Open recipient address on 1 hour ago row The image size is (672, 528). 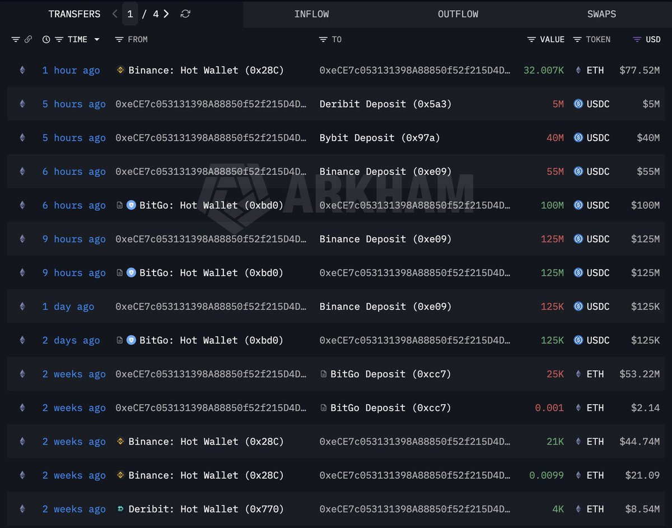[415, 70]
